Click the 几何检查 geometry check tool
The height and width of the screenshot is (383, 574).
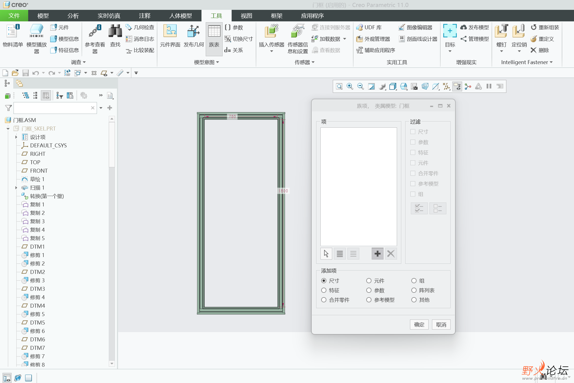pyautogui.click(x=140, y=27)
